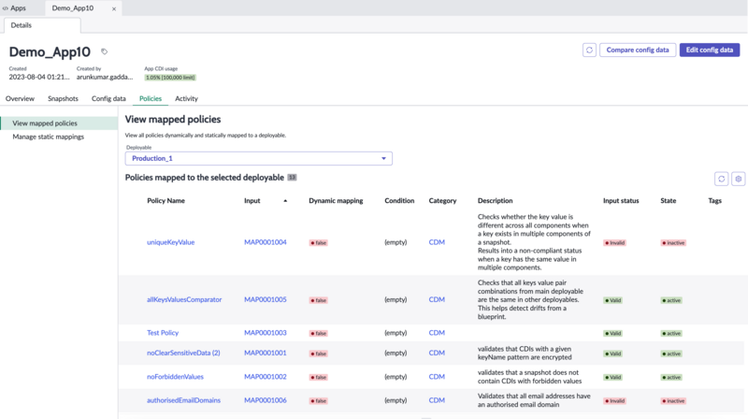748x419 pixels.
Task: Click the Description column header
Action: [496, 201]
